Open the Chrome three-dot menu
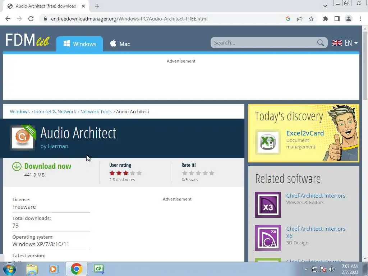Image resolution: width=368 pixels, height=276 pixels. (x=360, y=19)
